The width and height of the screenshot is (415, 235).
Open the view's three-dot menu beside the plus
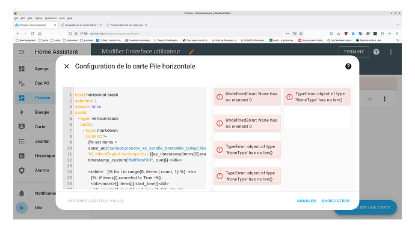384,99
